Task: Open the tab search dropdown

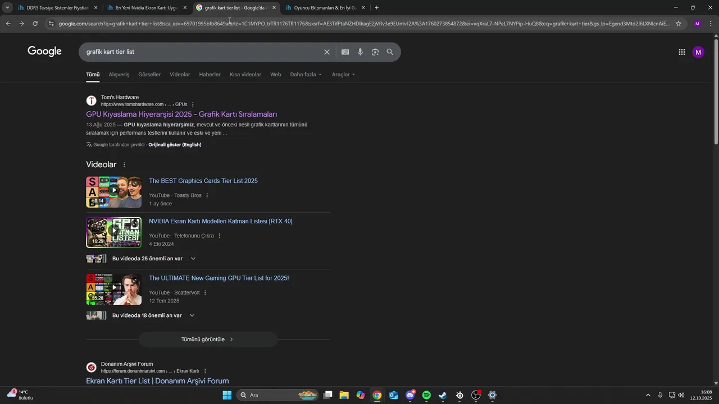Action: point(7,8)
